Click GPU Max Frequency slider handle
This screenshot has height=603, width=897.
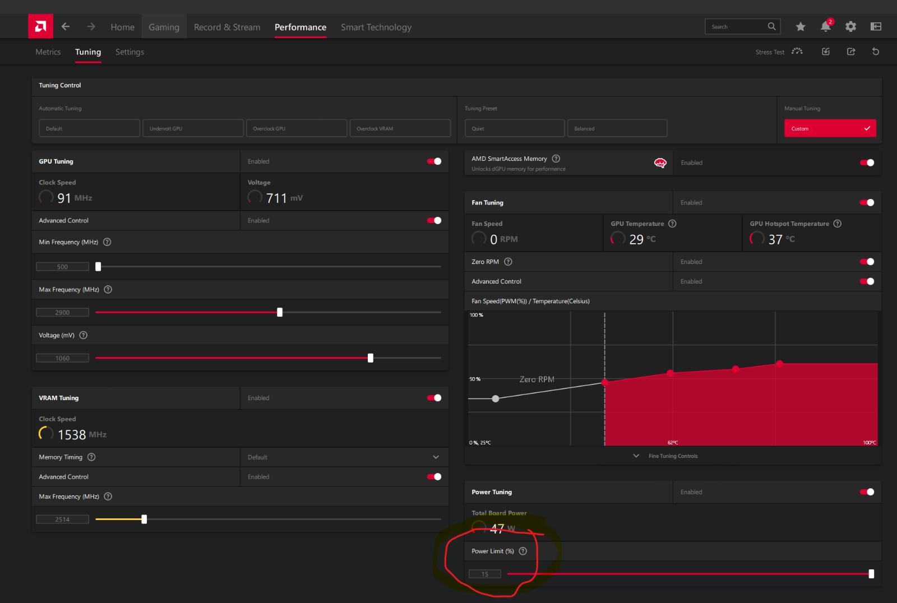[x=280, y=312]
